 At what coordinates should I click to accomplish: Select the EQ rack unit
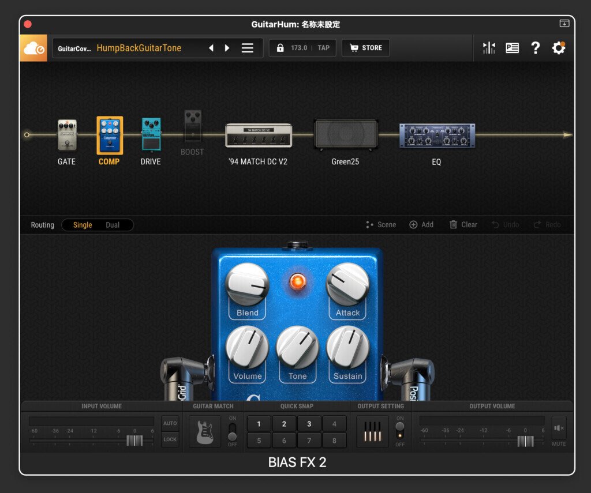coord(437,136)
